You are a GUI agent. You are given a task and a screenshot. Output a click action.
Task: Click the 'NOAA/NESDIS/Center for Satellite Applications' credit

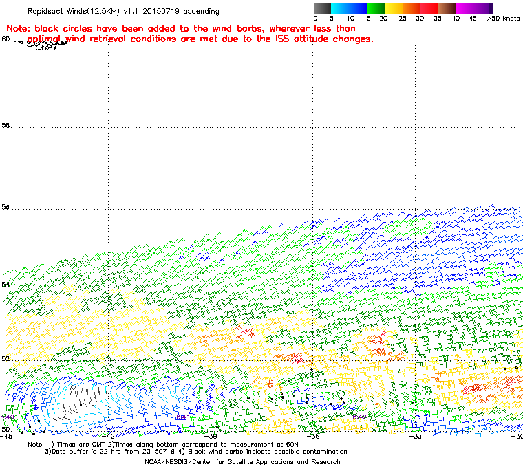coord(242,462)
